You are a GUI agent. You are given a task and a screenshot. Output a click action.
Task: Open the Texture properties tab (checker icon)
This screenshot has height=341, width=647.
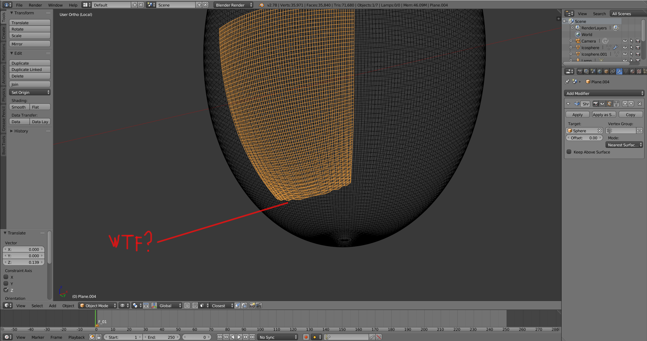click(639, 72)
